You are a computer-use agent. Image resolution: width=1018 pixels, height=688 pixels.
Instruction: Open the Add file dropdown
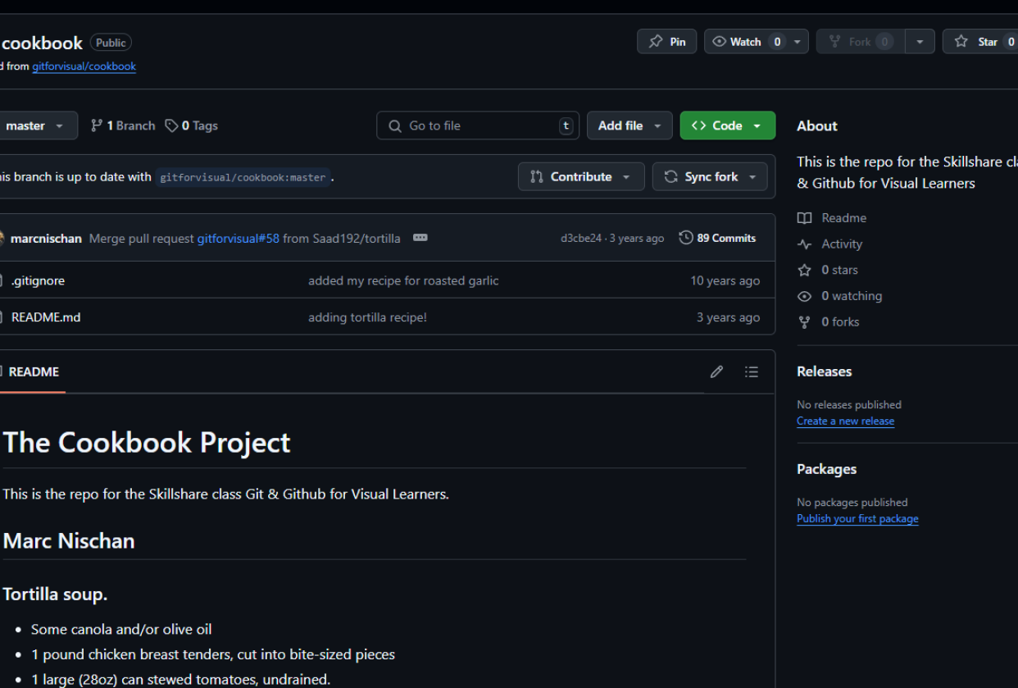click(x=629, y=125)
